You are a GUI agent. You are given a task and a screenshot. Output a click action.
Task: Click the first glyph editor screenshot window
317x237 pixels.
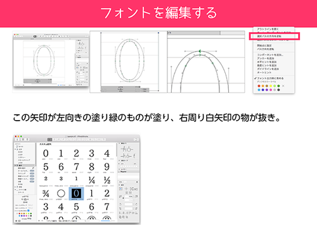click(x=51, y=60)
